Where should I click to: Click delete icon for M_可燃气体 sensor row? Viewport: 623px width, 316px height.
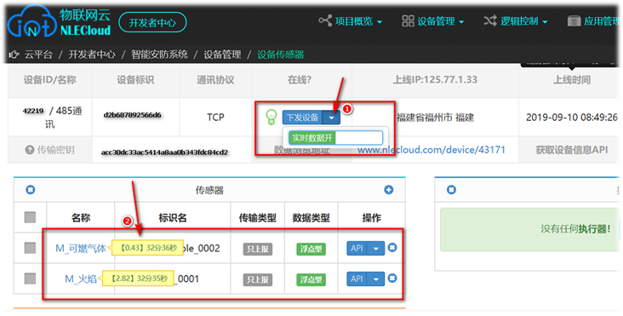click(x=392, y=248)
